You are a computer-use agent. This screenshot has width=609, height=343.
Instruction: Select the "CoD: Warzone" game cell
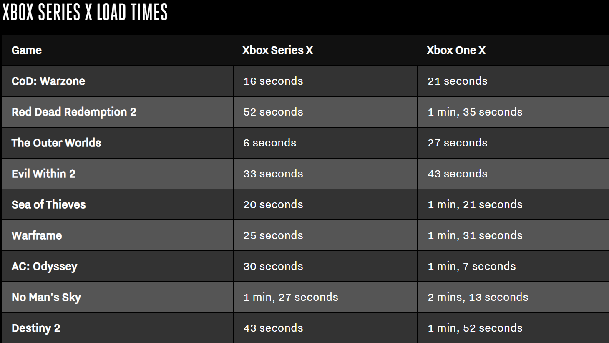point(48,81)
